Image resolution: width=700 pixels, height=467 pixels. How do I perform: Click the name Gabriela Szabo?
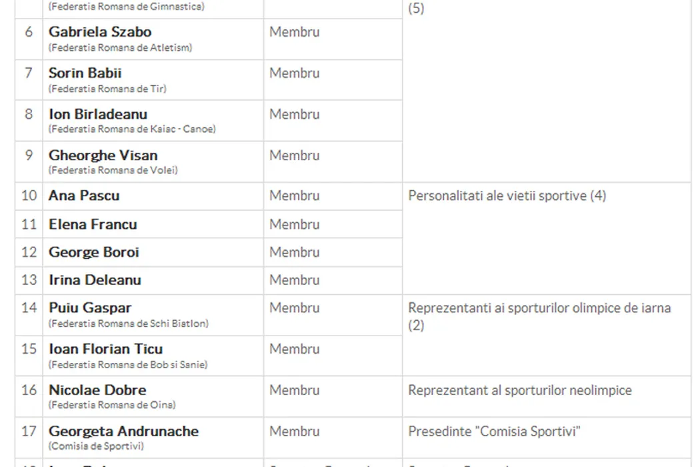[100, 32]
